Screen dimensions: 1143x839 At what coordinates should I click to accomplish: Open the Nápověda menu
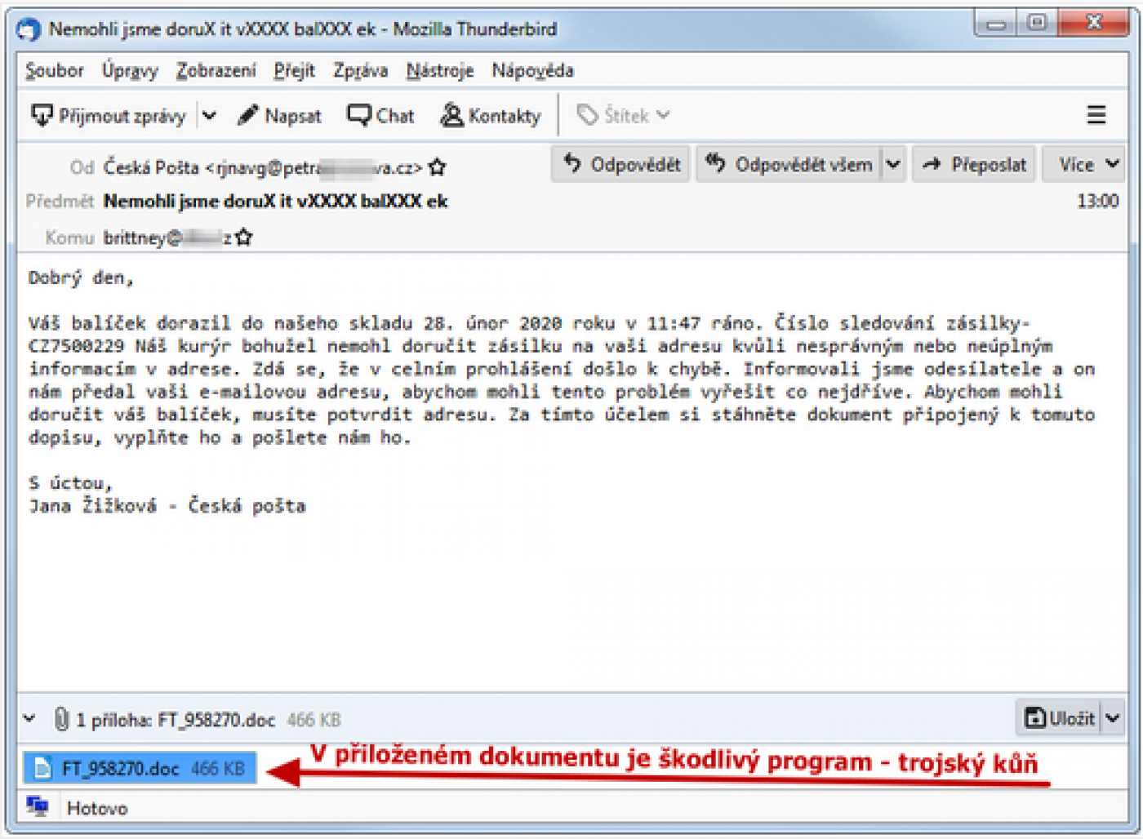click(x=532, y=70)
